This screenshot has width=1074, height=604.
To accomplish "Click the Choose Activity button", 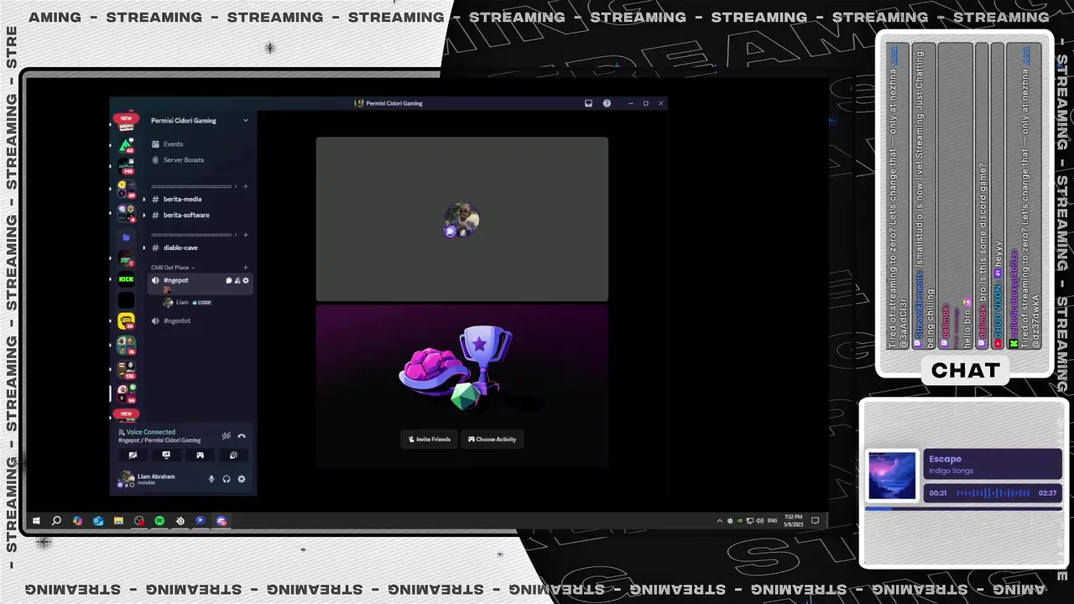I will click(x=492, y=440).
